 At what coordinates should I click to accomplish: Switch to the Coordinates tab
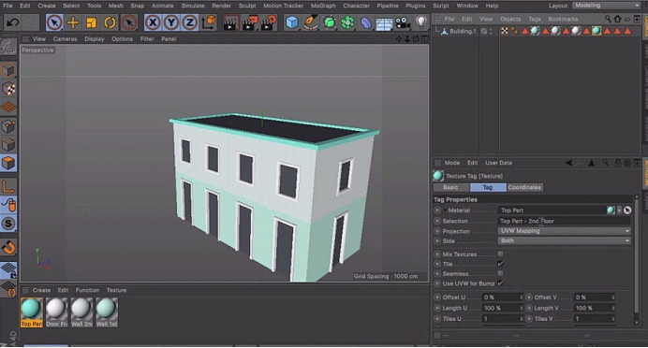[524, 187]
